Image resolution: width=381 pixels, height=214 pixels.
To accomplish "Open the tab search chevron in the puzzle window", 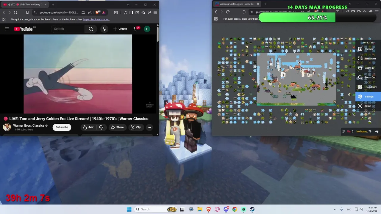I will coord(350,4).
